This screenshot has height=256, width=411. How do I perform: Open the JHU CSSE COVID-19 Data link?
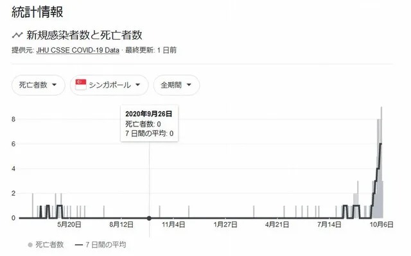pos(78,50)
